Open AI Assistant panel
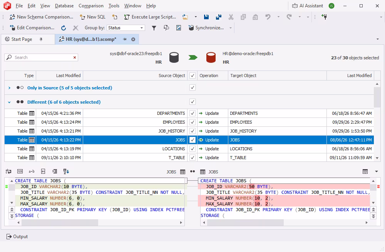Image resolution: width=385 pixels, height=252 pixels. [307, 6]
